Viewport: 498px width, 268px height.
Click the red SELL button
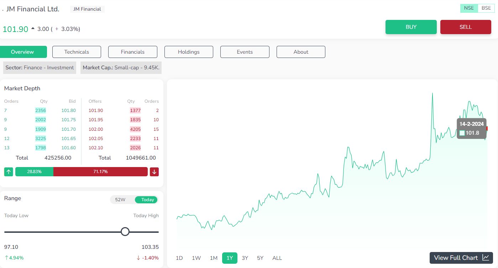click(x=466, y=27)
